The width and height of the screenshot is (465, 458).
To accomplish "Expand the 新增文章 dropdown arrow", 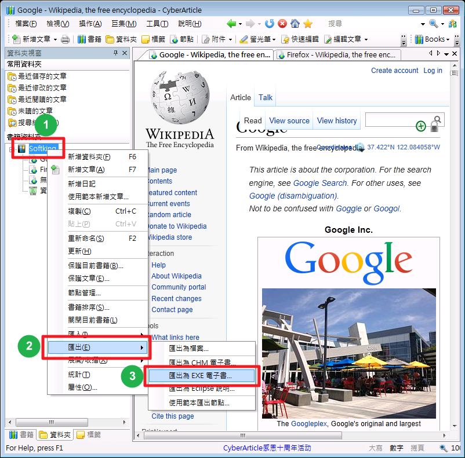I will (55, 39).
